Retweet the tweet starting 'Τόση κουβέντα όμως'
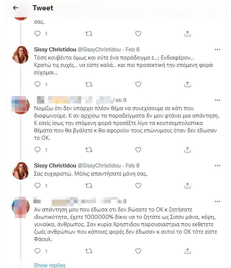This screenshot has height=268, width=231. coord(89,84)
